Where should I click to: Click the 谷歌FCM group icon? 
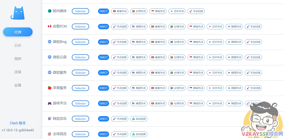(x=49, y=27)
